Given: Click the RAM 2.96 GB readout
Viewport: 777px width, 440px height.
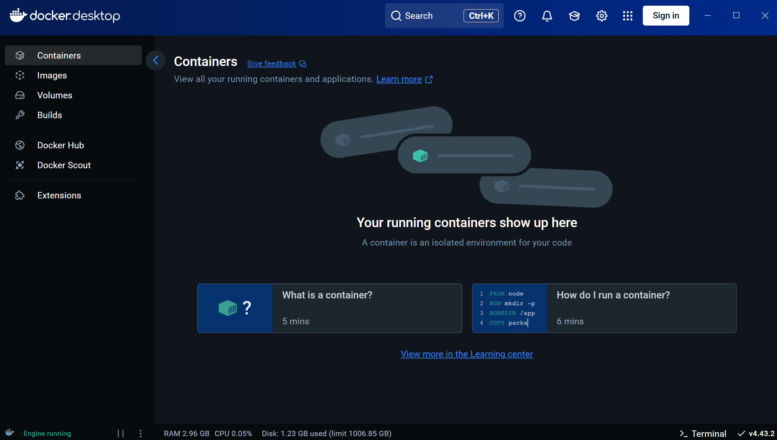Looking at the screenshot, I should pos(187,434).
